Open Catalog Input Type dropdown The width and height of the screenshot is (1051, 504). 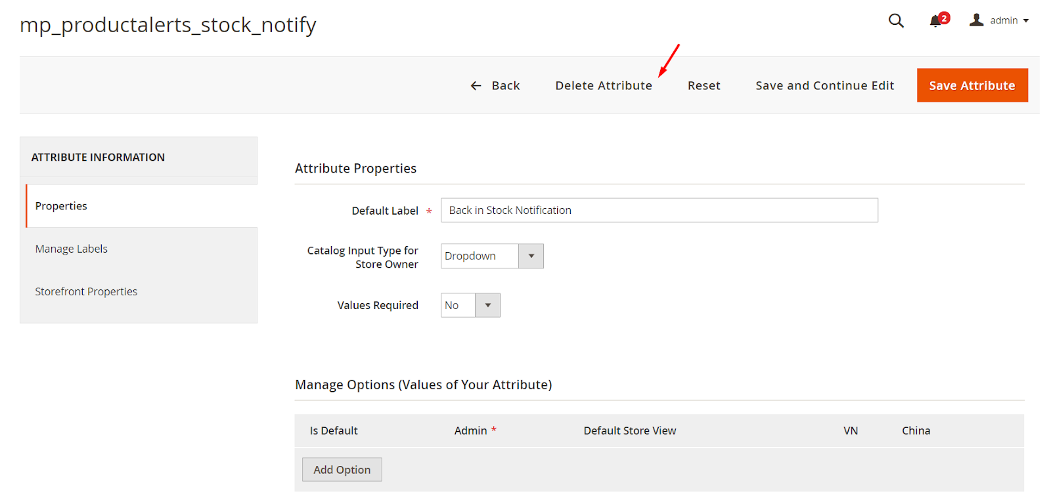click(491, 256)
